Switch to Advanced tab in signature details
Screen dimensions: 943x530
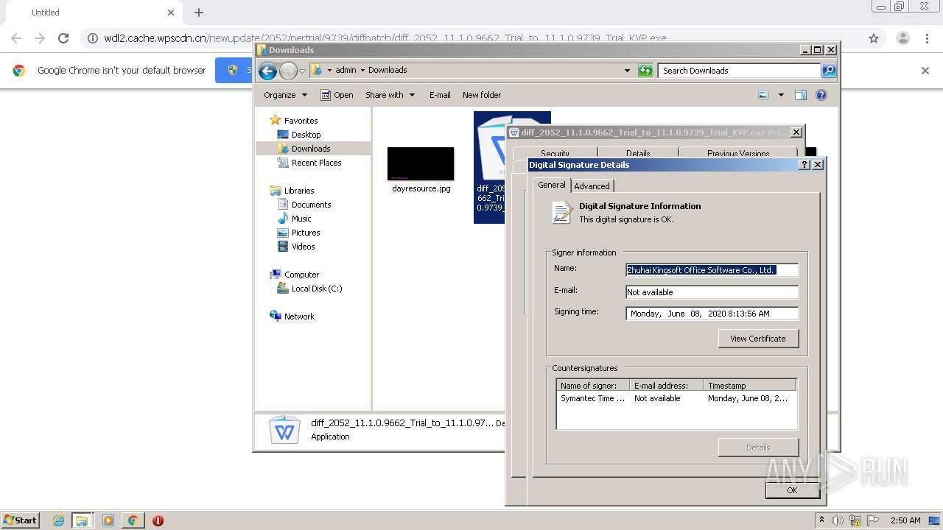click(x=592, y=186)
